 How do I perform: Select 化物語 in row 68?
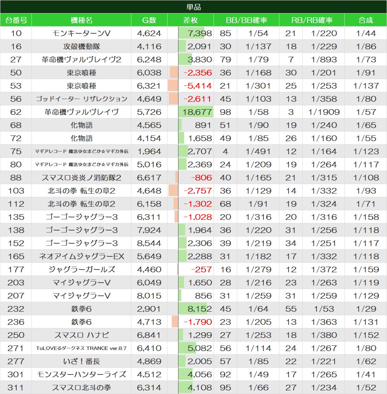tap(81, 125)
